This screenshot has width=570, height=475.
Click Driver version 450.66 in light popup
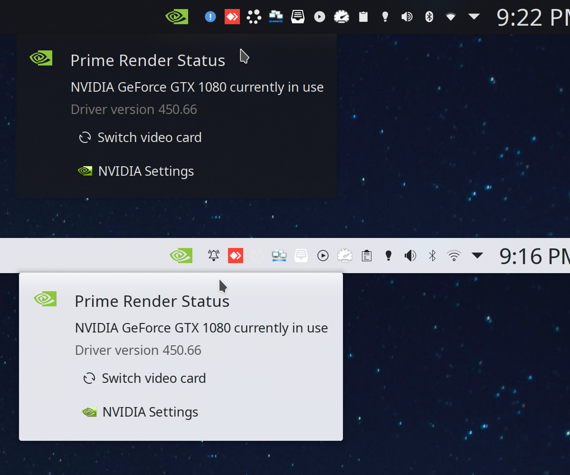(x=138, y=351)
